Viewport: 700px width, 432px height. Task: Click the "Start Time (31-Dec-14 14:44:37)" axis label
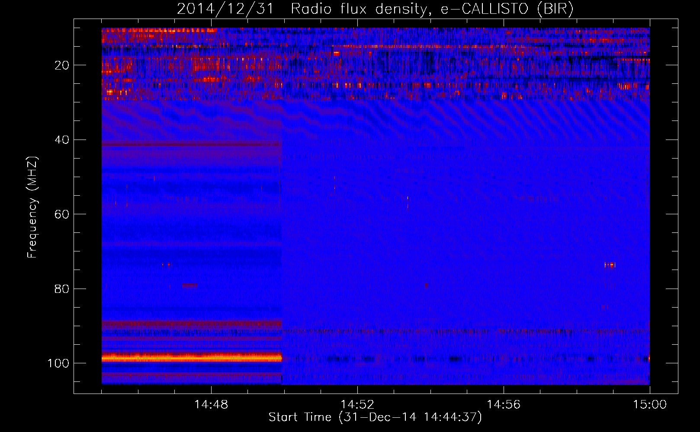375,417
